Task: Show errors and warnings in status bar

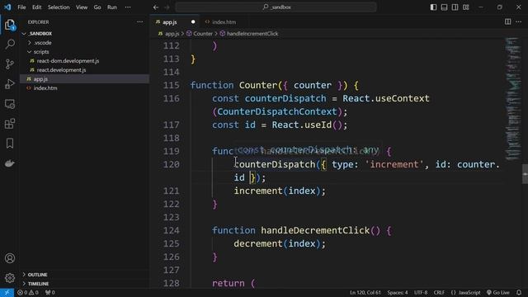Action: (x=28, y=293)
